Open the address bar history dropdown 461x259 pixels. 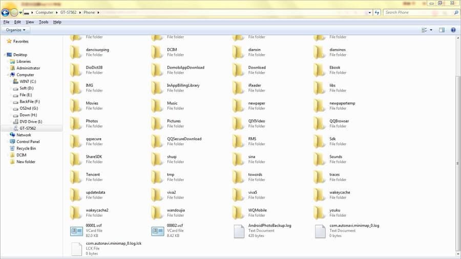(x=369, y=13)
